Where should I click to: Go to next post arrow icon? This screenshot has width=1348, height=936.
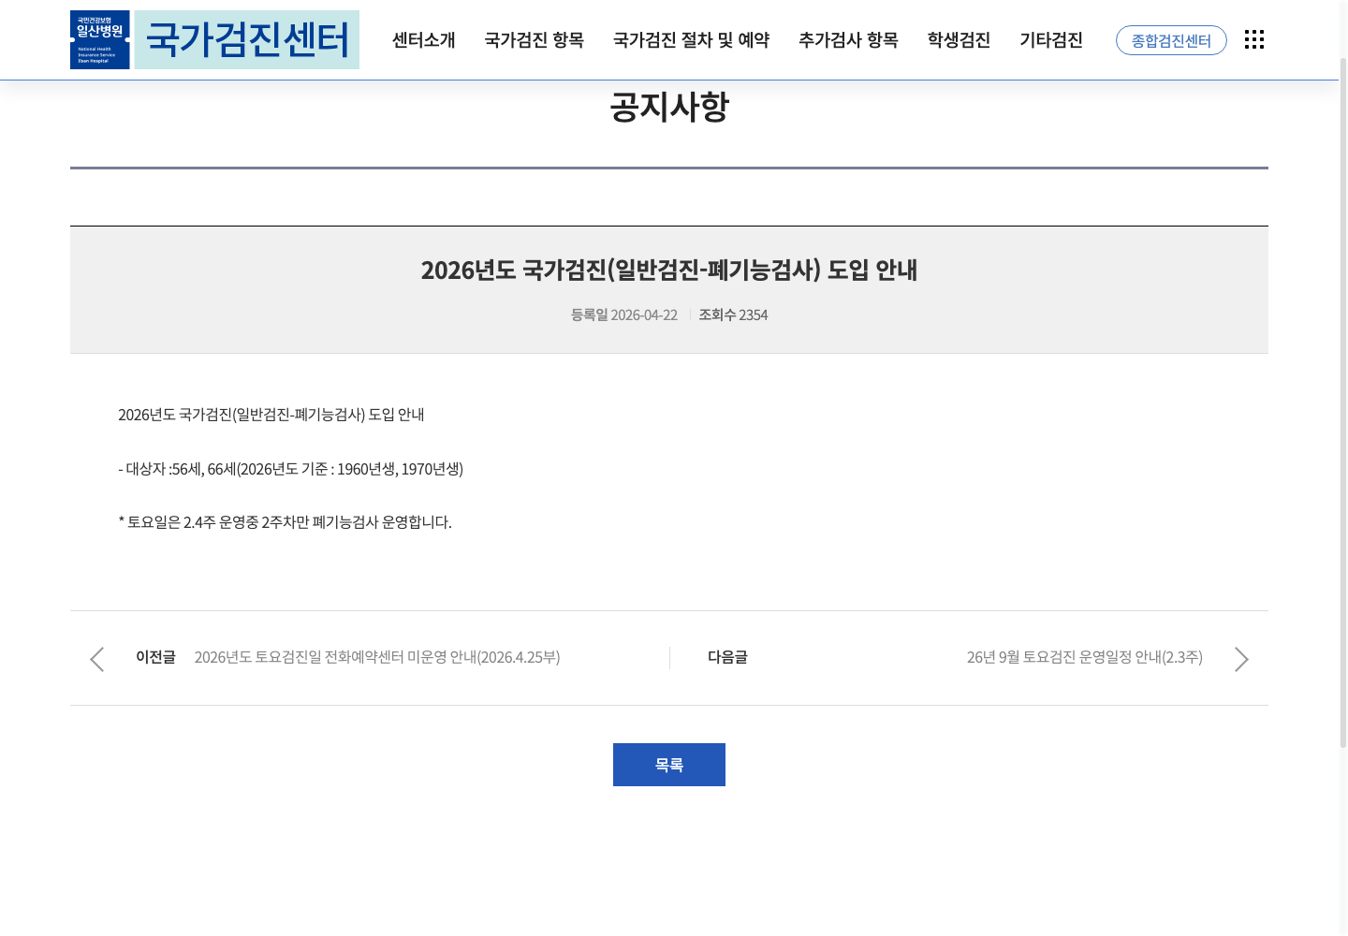point(1241,659)
